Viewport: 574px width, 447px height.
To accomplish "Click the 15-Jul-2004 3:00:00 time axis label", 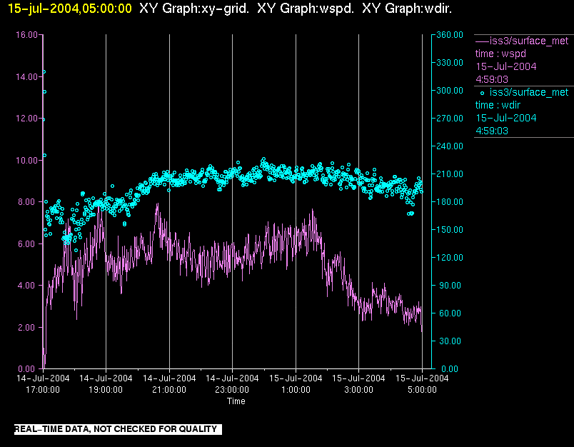I will pyautogui.click(x=358, y=383).
